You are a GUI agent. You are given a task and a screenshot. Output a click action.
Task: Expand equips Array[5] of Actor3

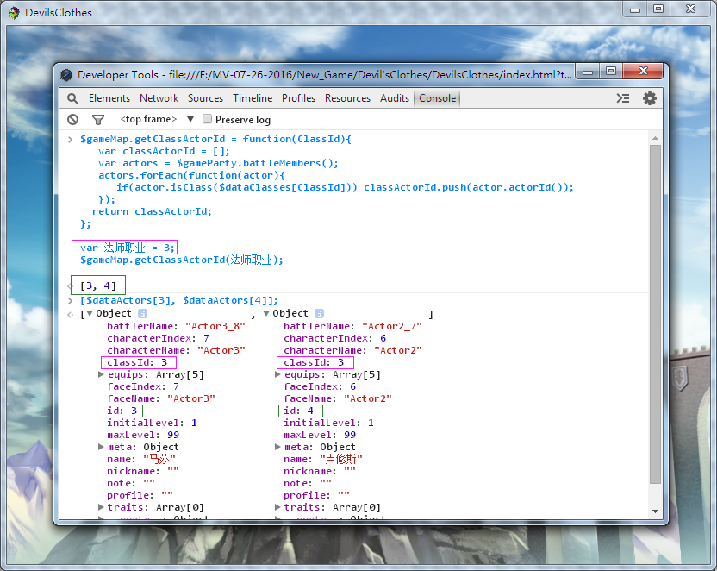pyautogui.click(x=101, y=374)
